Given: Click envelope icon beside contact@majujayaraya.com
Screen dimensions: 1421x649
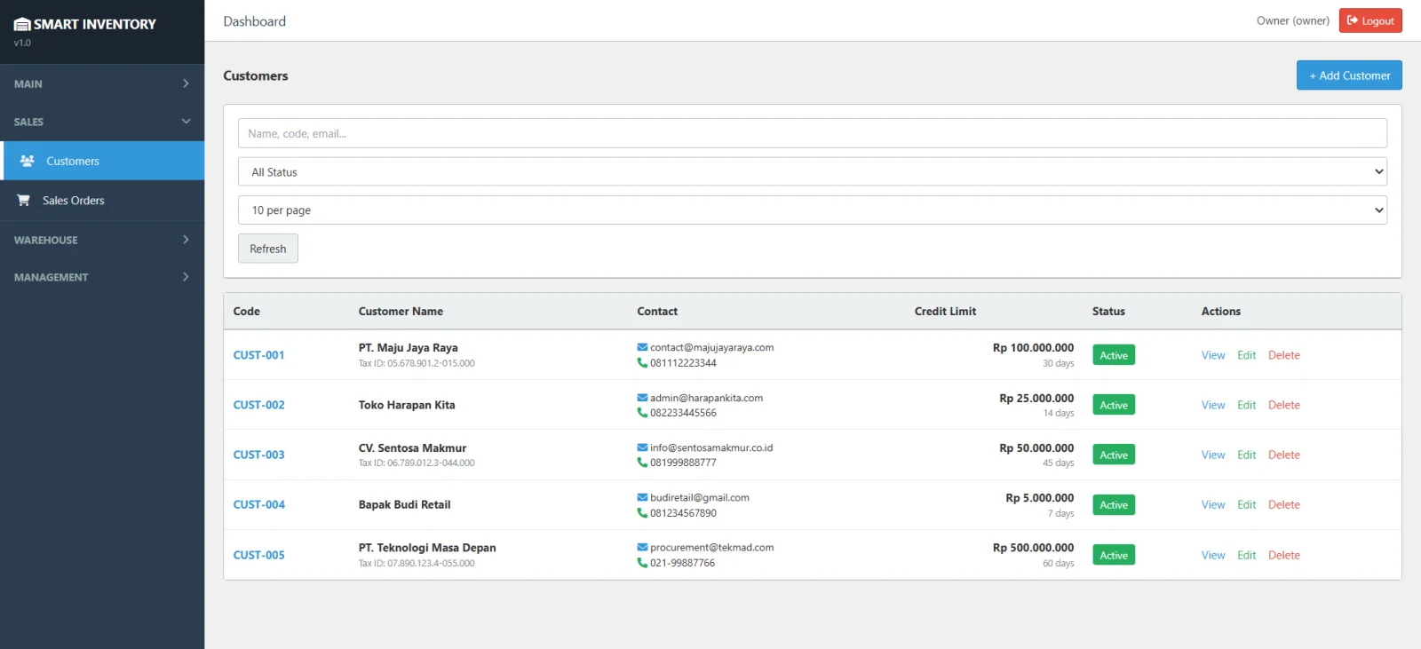Looking at the screenshot, I should point(642,347).
